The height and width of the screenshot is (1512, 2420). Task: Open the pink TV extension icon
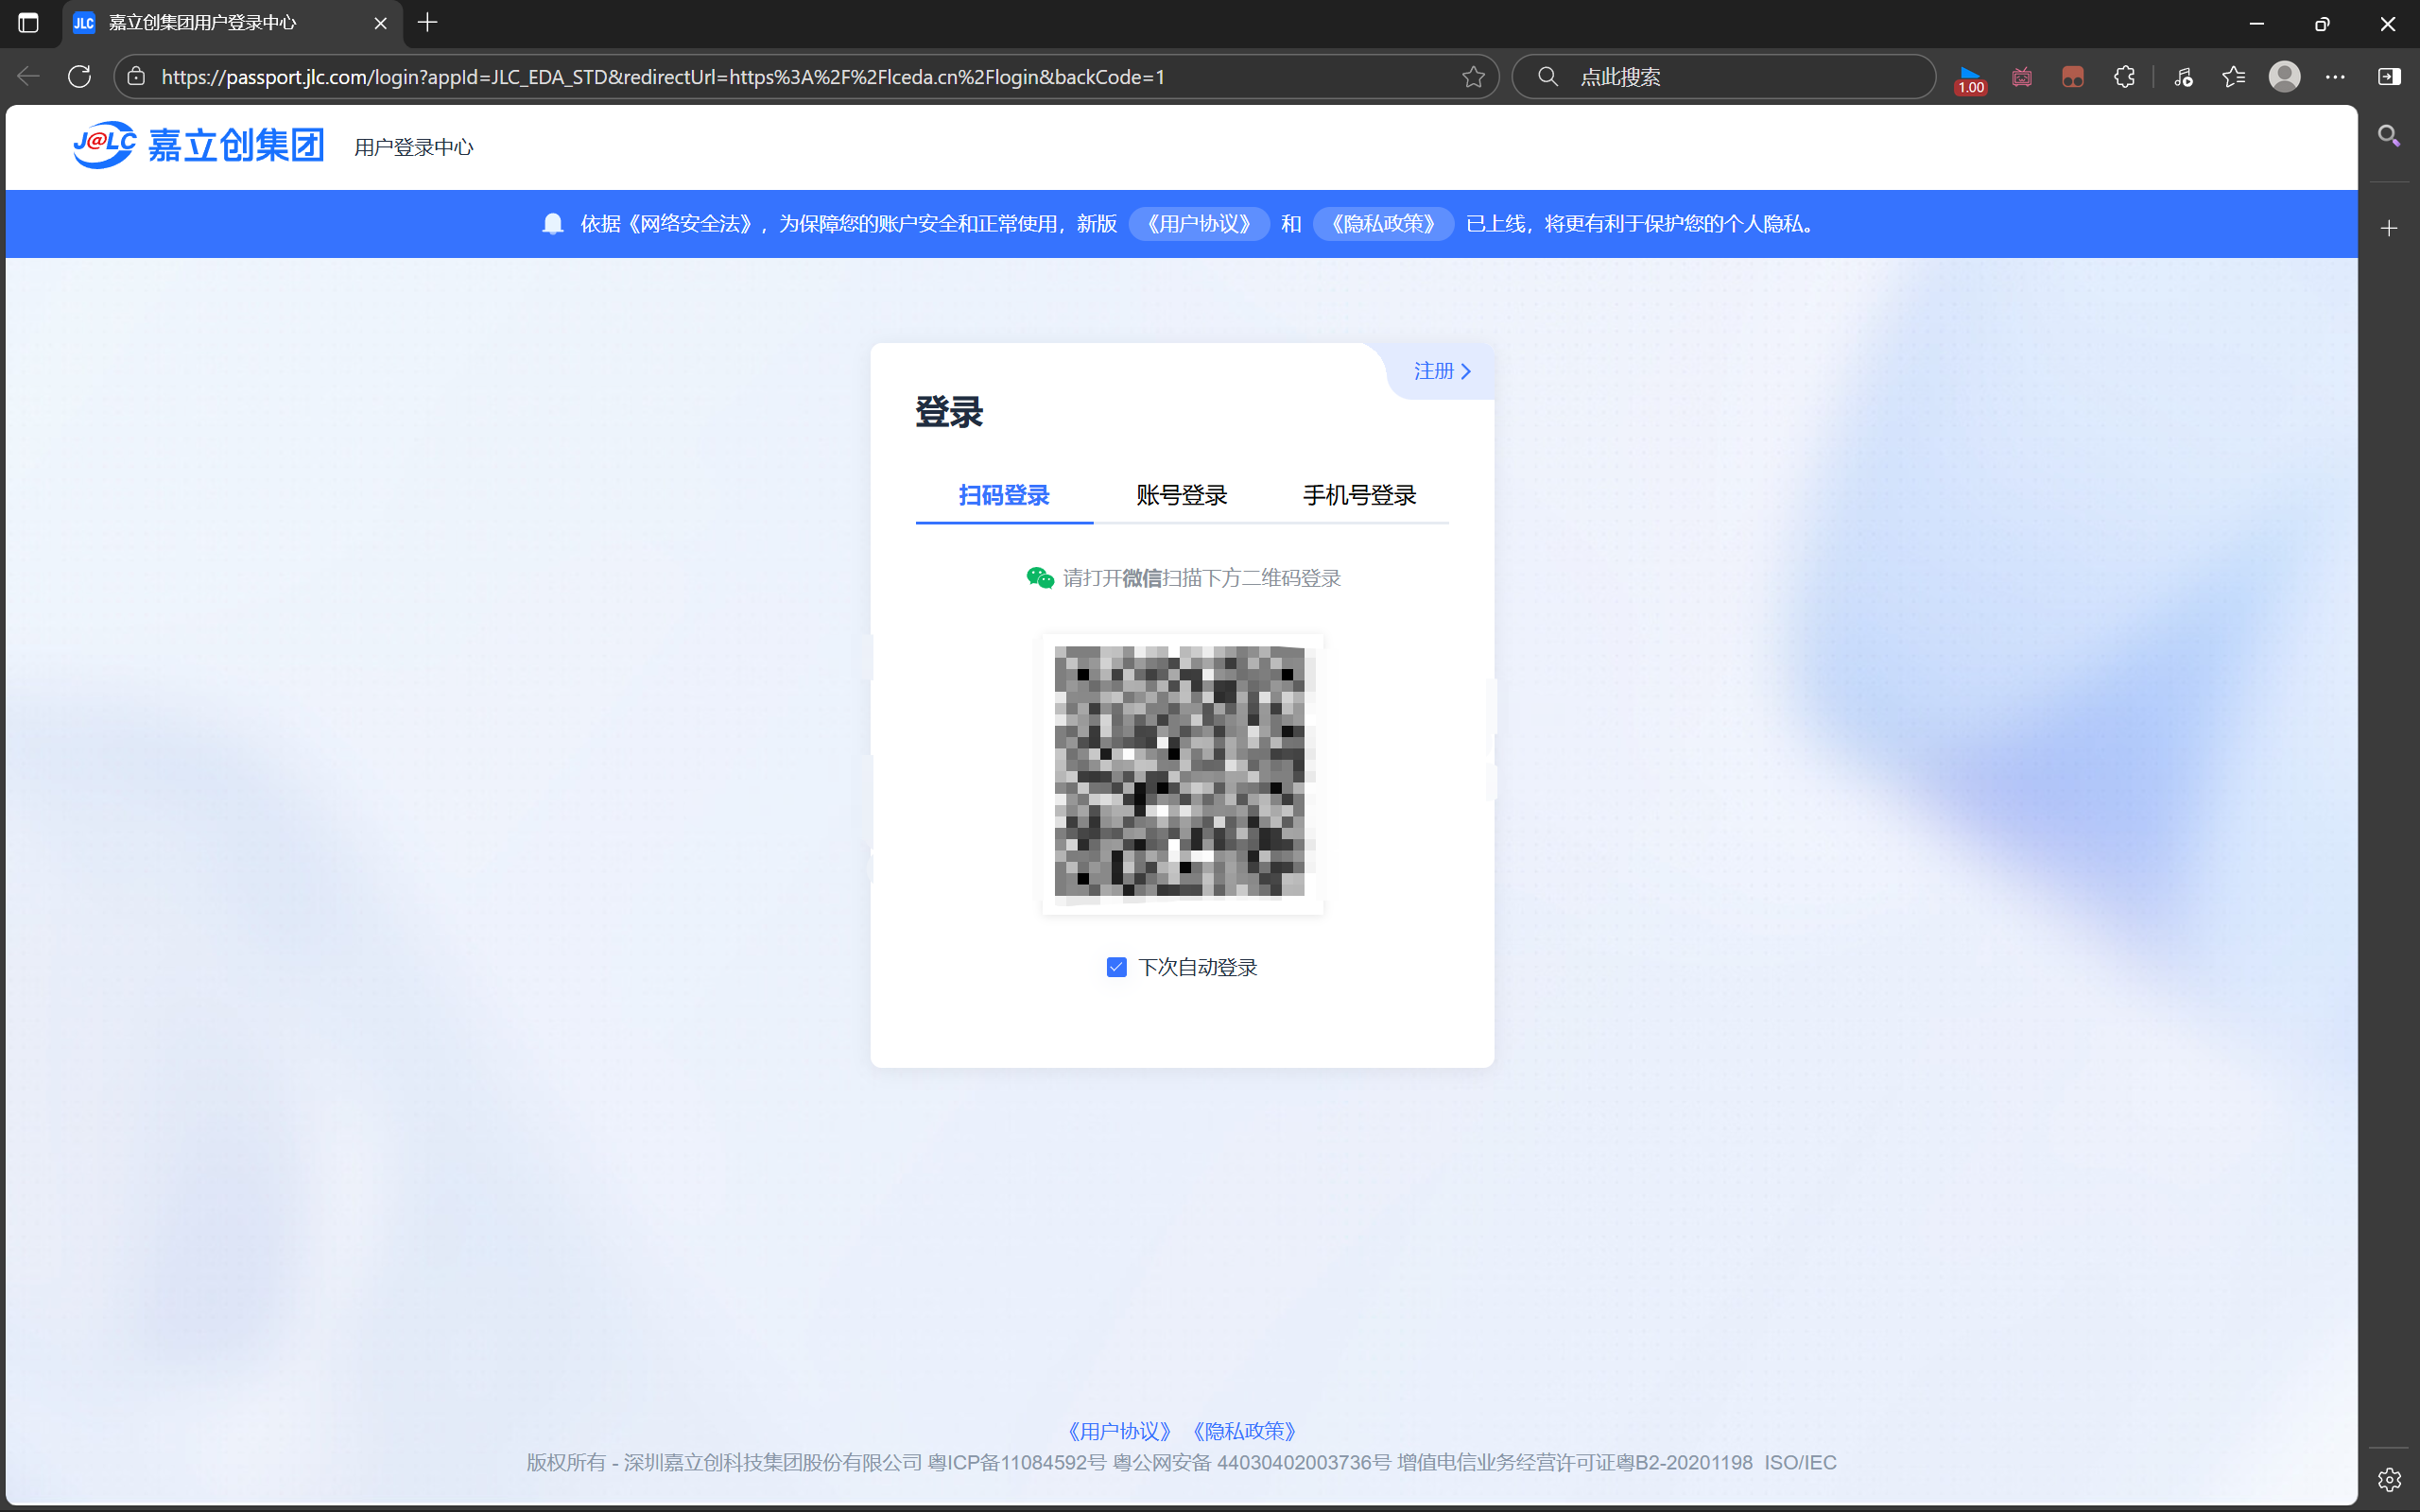point(2022,76)
